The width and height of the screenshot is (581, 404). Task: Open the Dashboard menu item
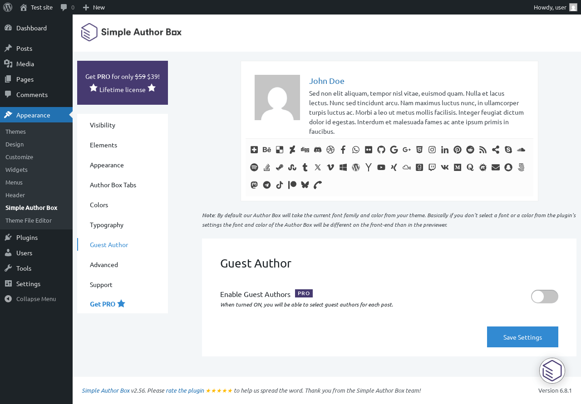36,28
